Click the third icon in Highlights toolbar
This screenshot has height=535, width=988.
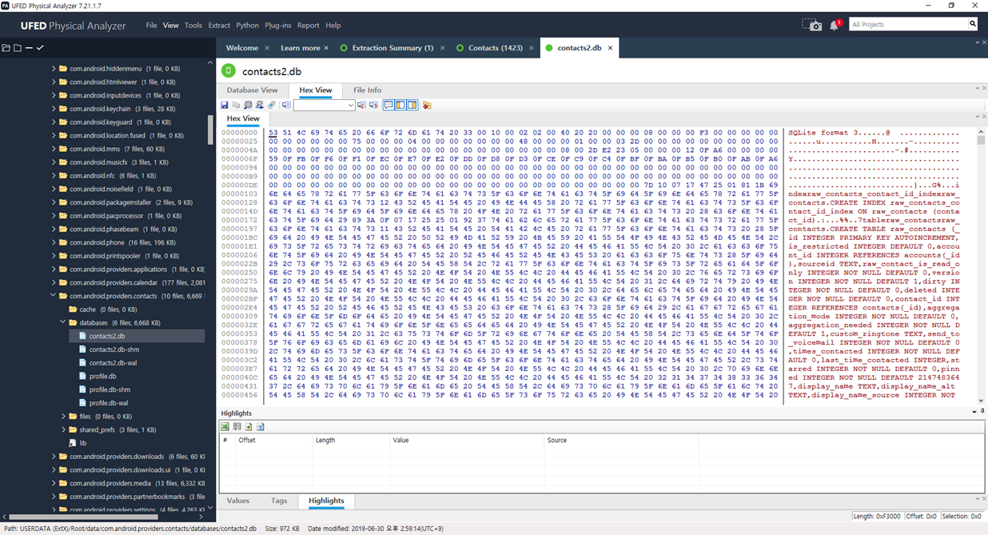coord(249,427)
